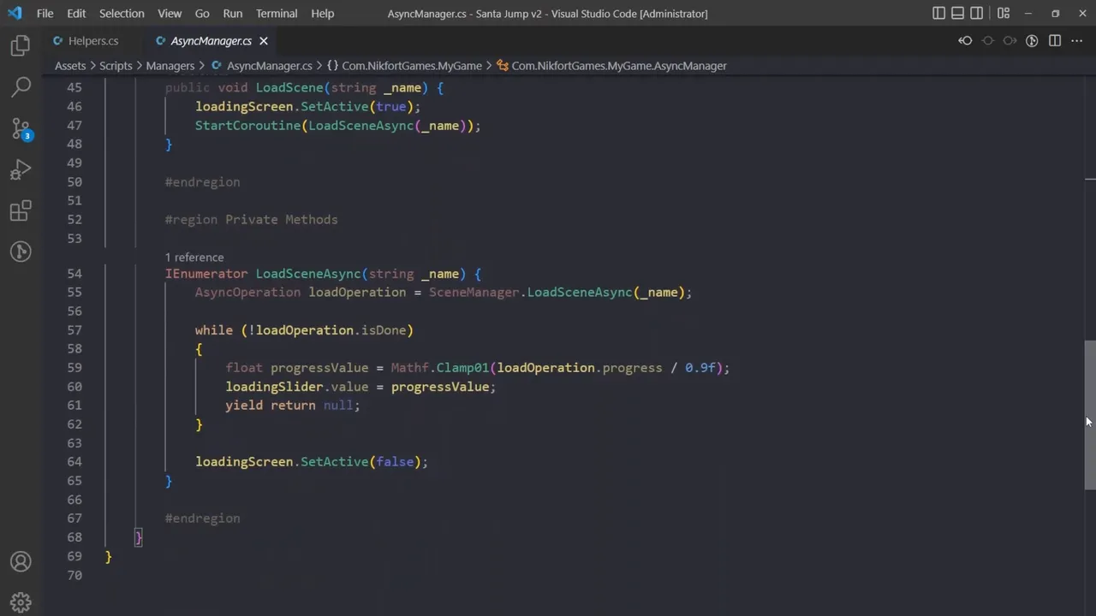Viewport: 1096px width, 616px height.
Task: Click 'Mathf' on line 59
Action: coord(410,368)
